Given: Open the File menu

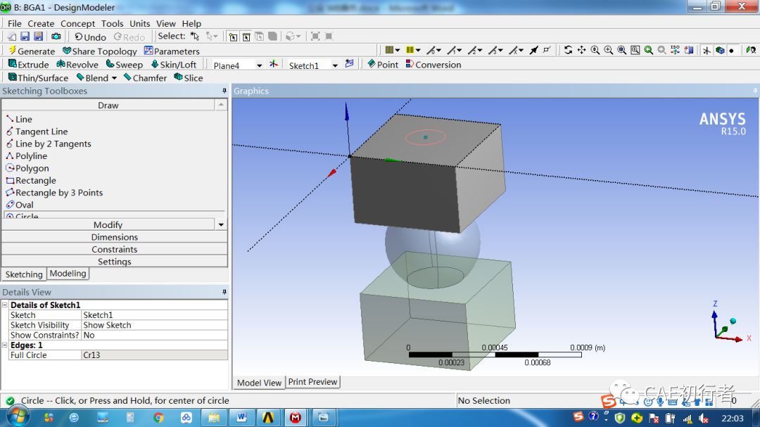Looking at the screenshot, I should tap(15, 23).
